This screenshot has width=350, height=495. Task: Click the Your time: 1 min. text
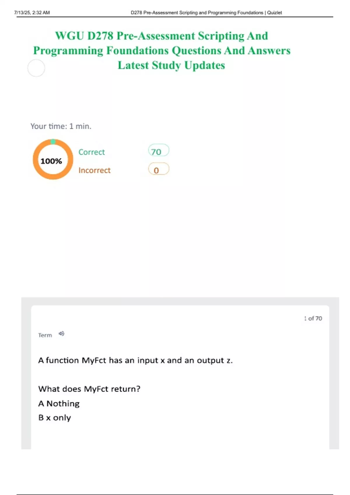point(61,126)
